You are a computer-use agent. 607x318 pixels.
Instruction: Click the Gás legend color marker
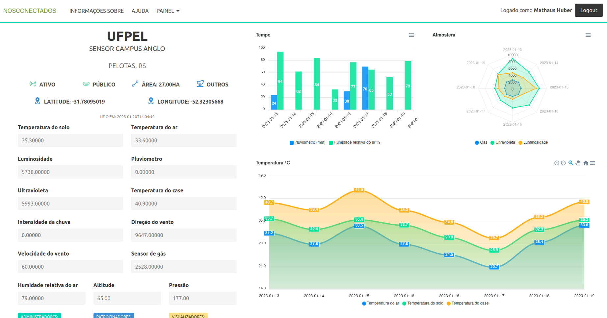(477, 143)
